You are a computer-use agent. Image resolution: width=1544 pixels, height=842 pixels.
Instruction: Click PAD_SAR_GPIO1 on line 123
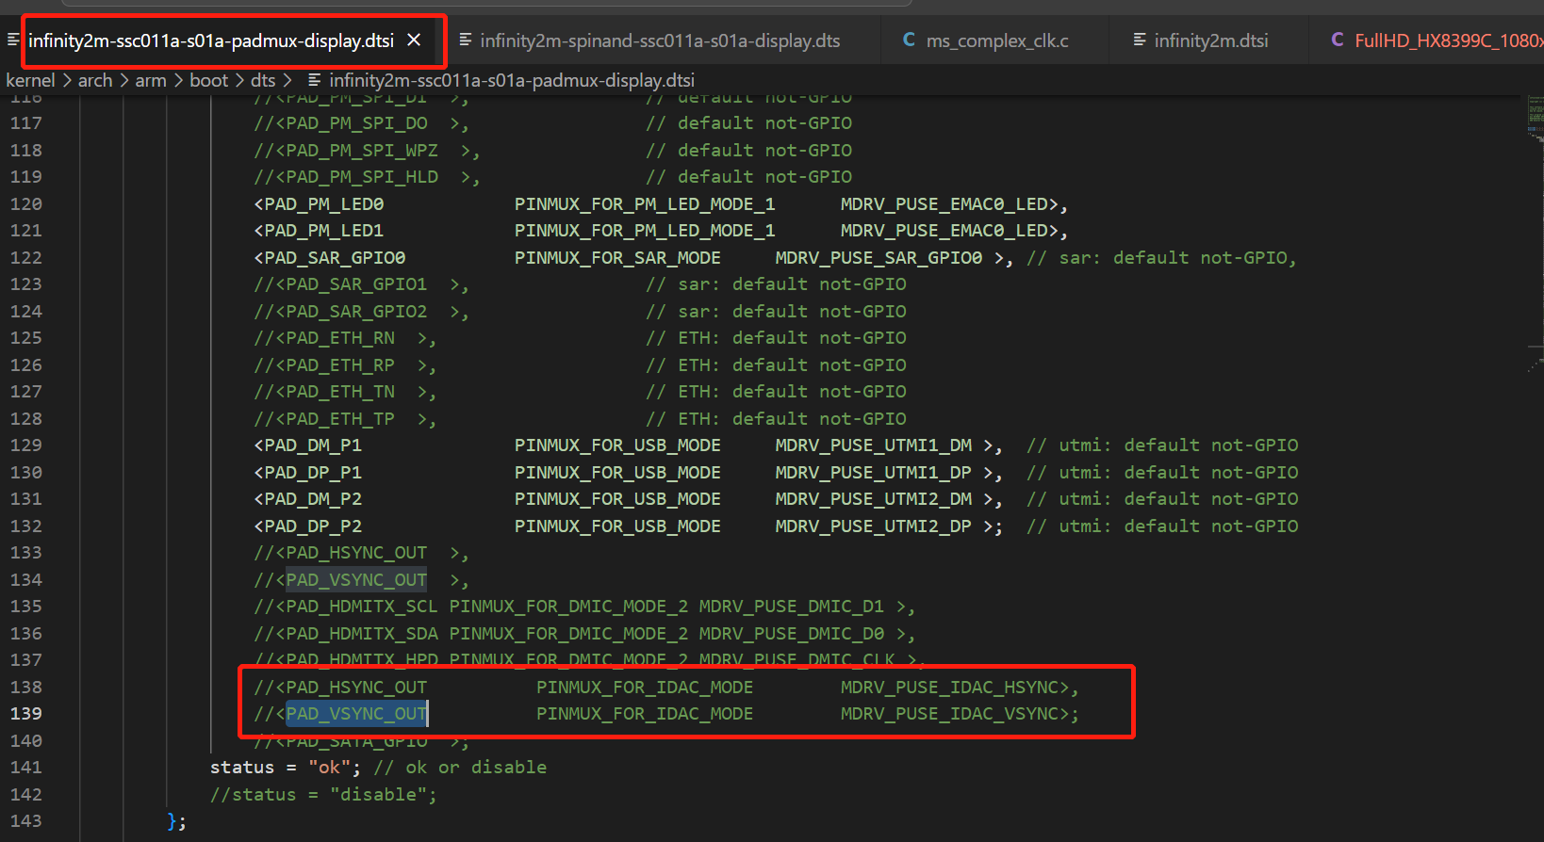coord(356,283)
